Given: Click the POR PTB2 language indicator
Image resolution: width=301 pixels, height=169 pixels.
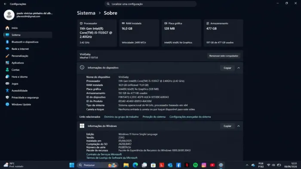Looking at the screenshot, I should (x=261, y=165).
